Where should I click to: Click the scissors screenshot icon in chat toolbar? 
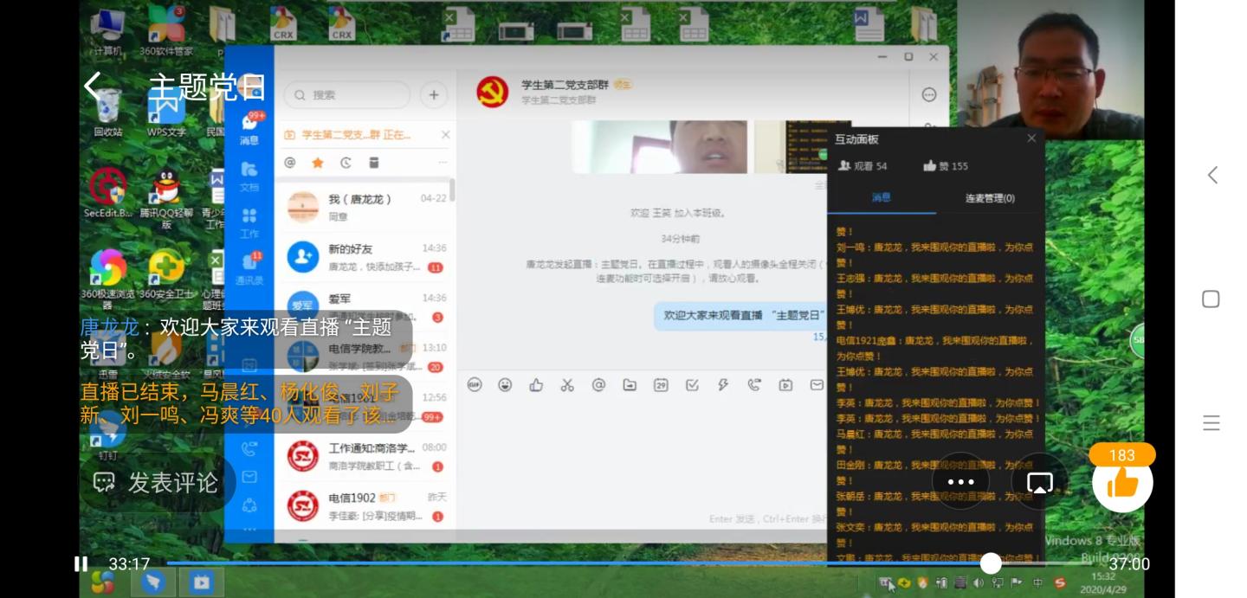click(x=567, y=385)
